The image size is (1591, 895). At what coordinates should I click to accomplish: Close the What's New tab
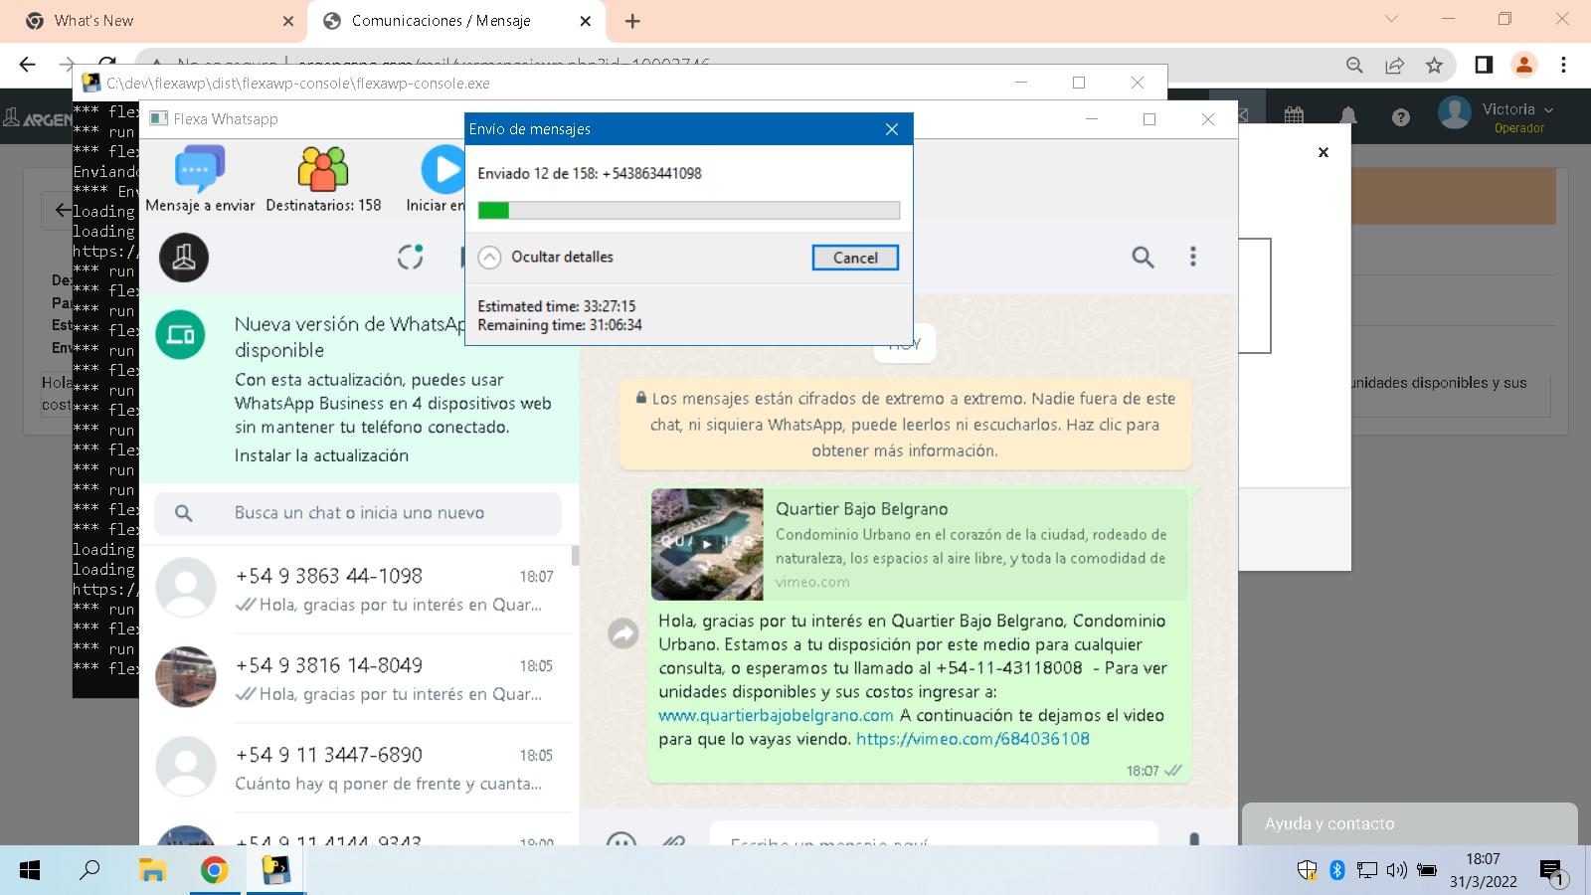(x=287, y=21)
